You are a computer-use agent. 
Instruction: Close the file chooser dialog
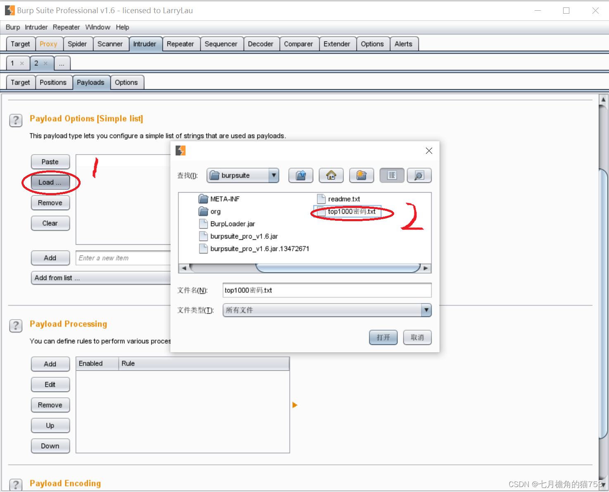click(429, 151)
